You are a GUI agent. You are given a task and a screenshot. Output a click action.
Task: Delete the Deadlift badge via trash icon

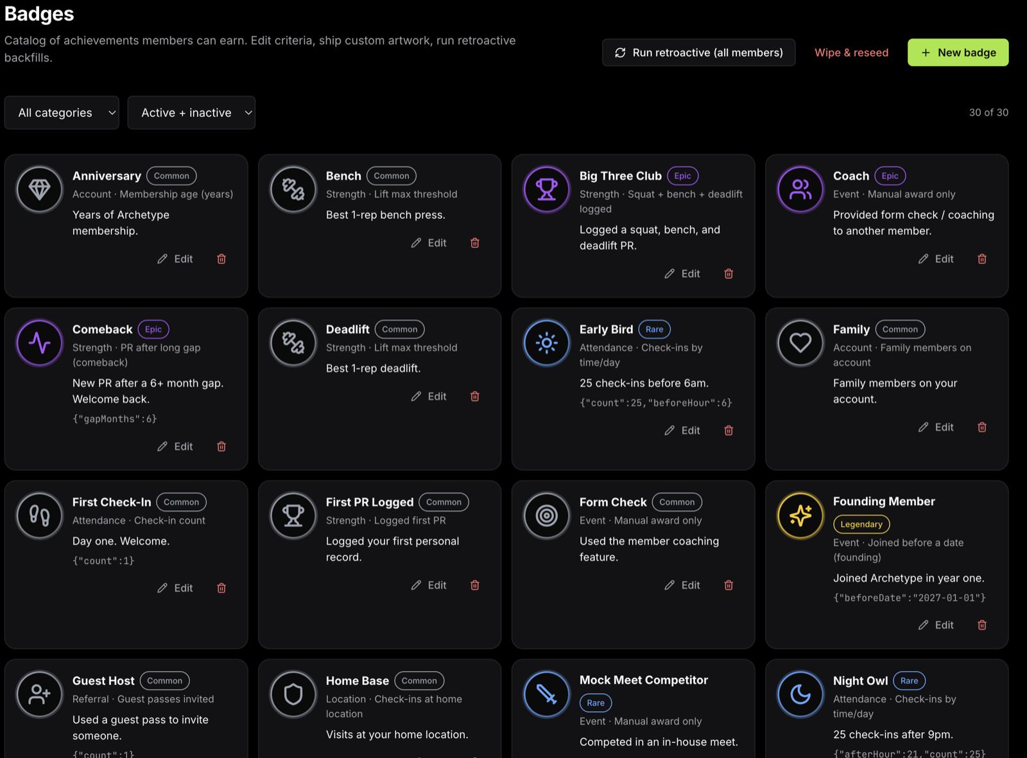(475, 396)
